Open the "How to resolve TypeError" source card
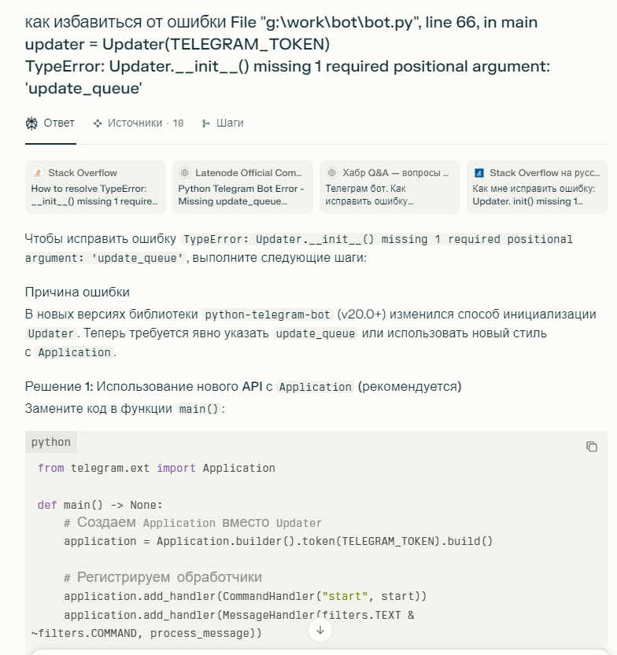Viewport: 617px width, 655px height. point(95,194)
